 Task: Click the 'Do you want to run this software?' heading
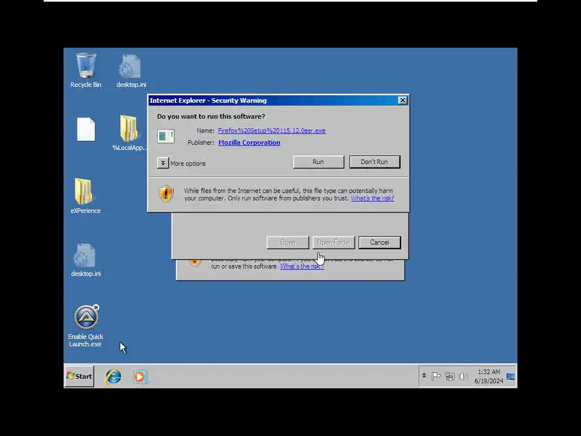tap(211, 116)
